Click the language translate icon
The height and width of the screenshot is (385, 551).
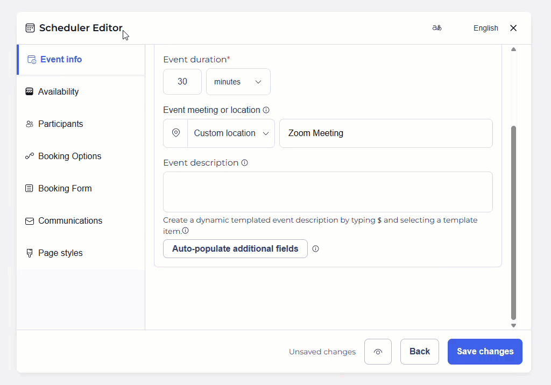click(436, 28)
